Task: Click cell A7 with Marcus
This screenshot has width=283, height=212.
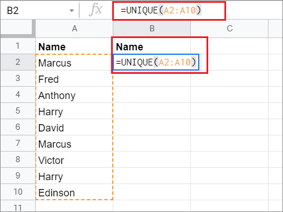Action: pos(74,143)
